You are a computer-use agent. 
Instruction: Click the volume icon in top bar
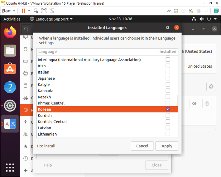coord(201,19)
